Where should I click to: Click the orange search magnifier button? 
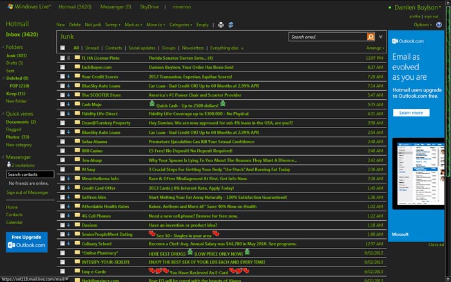tap(370, 37)
